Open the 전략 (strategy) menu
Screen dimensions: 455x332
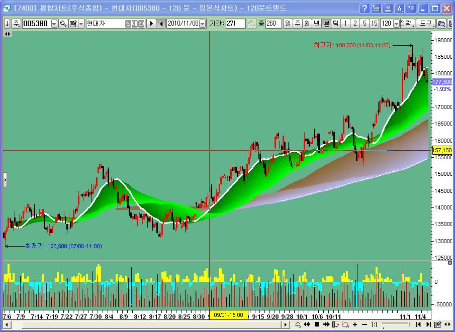point(407,24)
